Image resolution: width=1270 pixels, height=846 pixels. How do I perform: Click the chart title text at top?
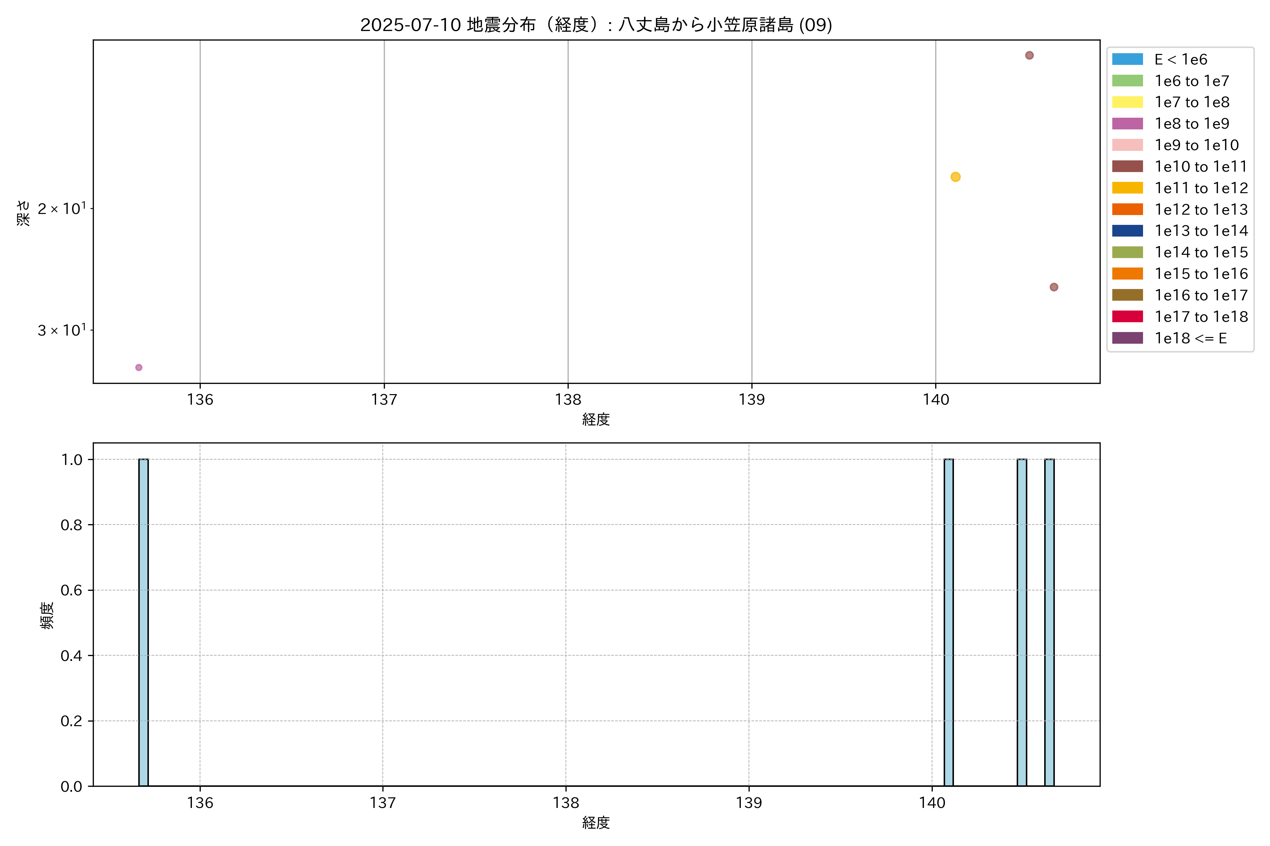(x=596, y=25)
